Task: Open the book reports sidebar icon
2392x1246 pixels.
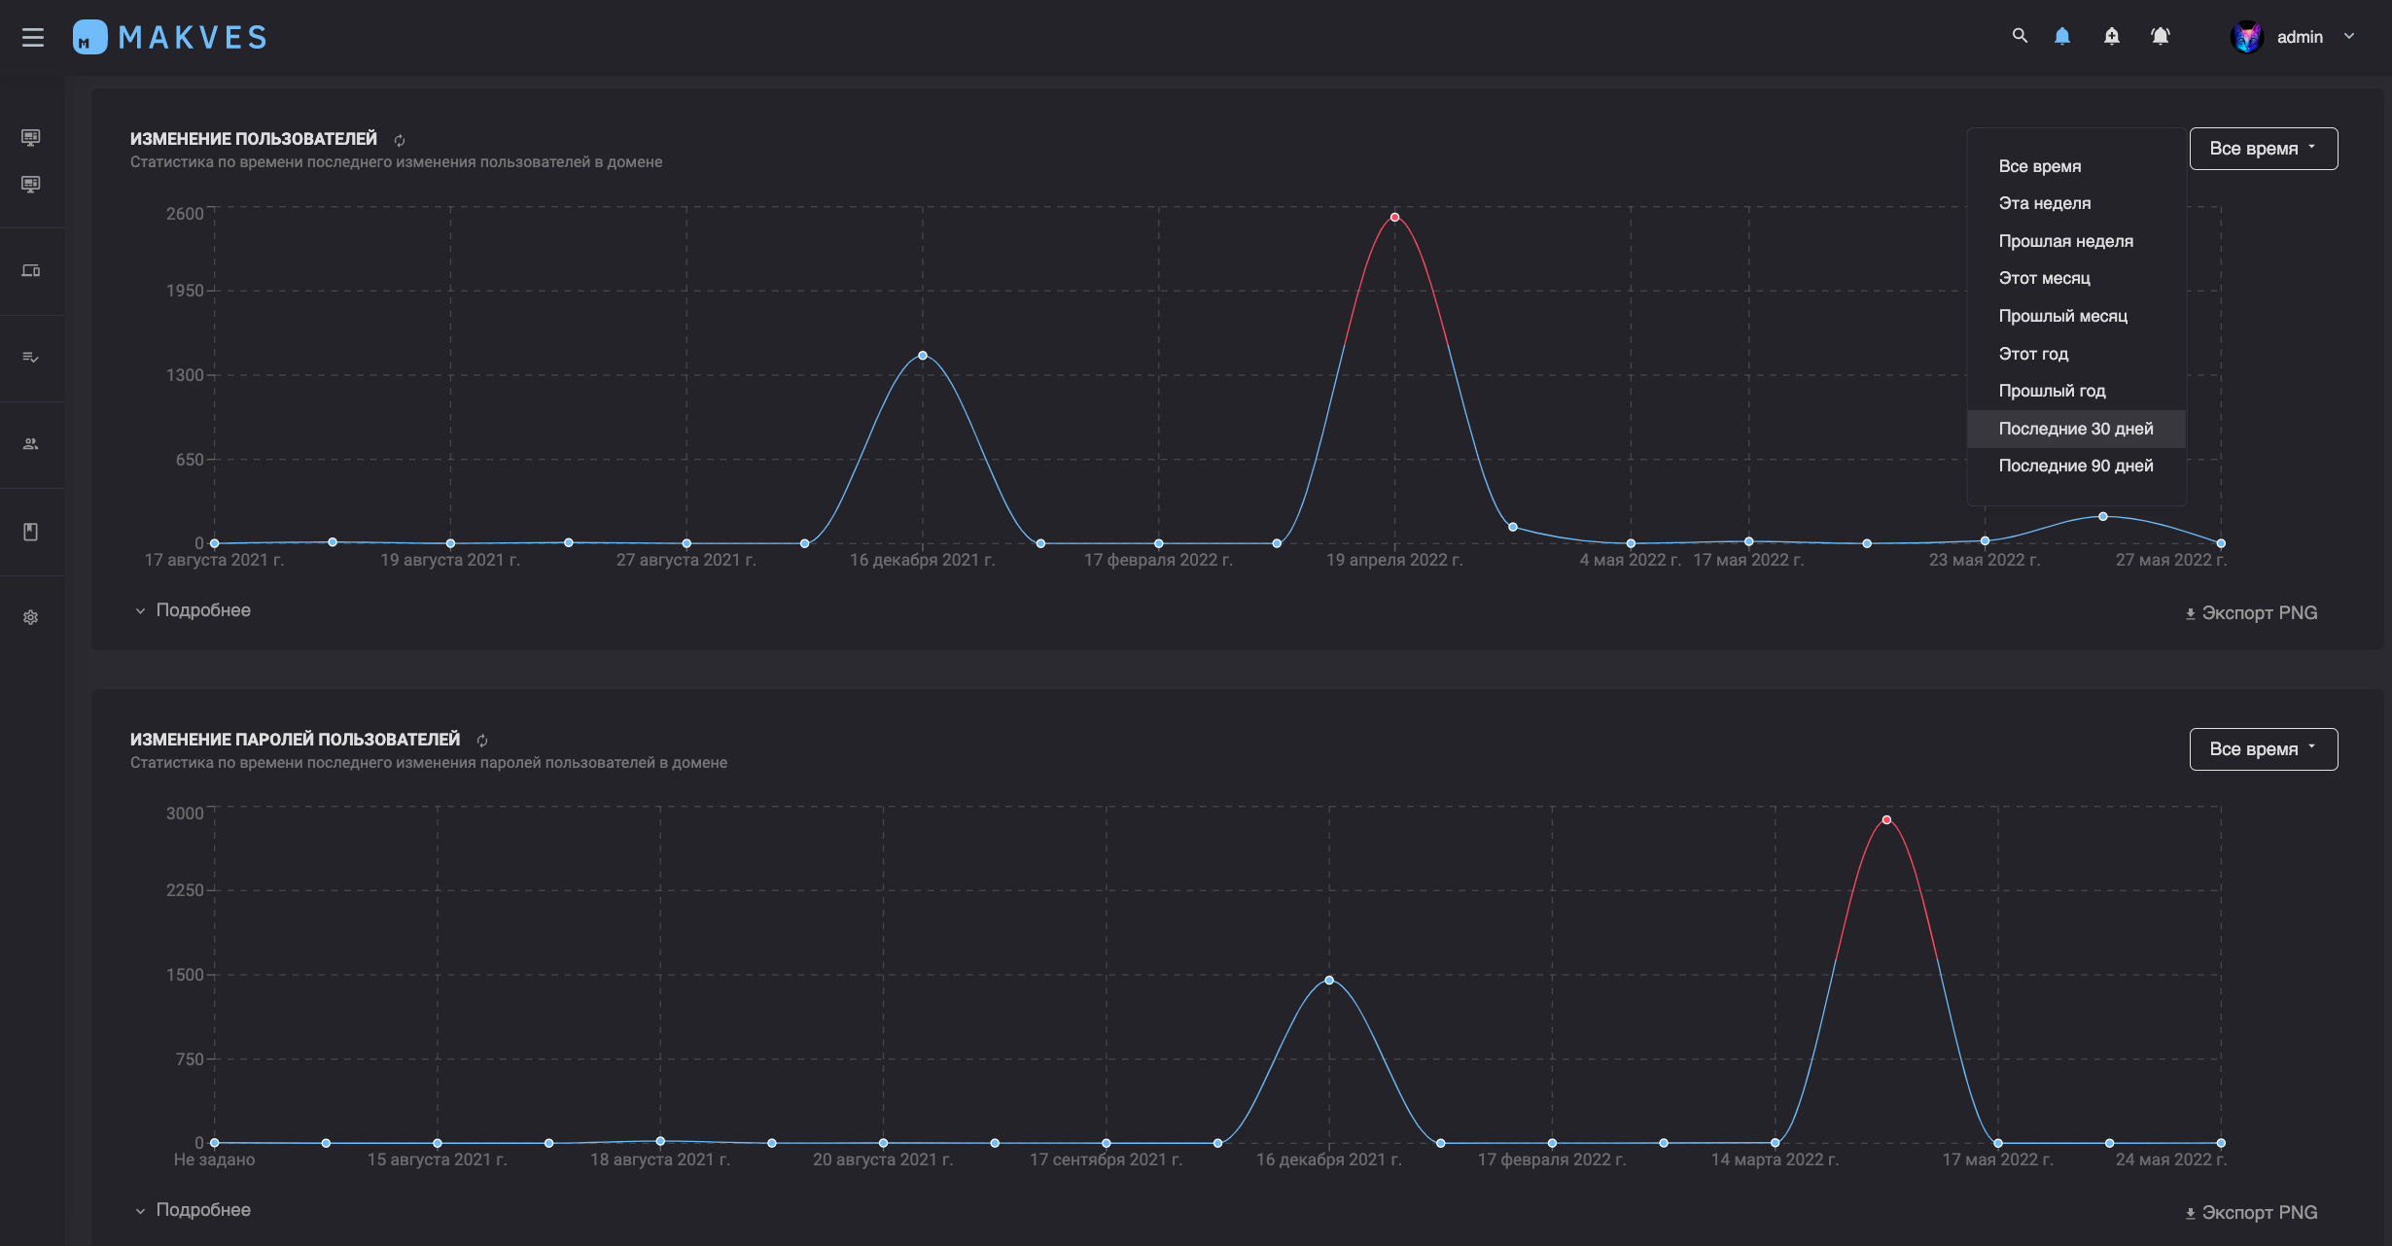Action: [31, 532]
